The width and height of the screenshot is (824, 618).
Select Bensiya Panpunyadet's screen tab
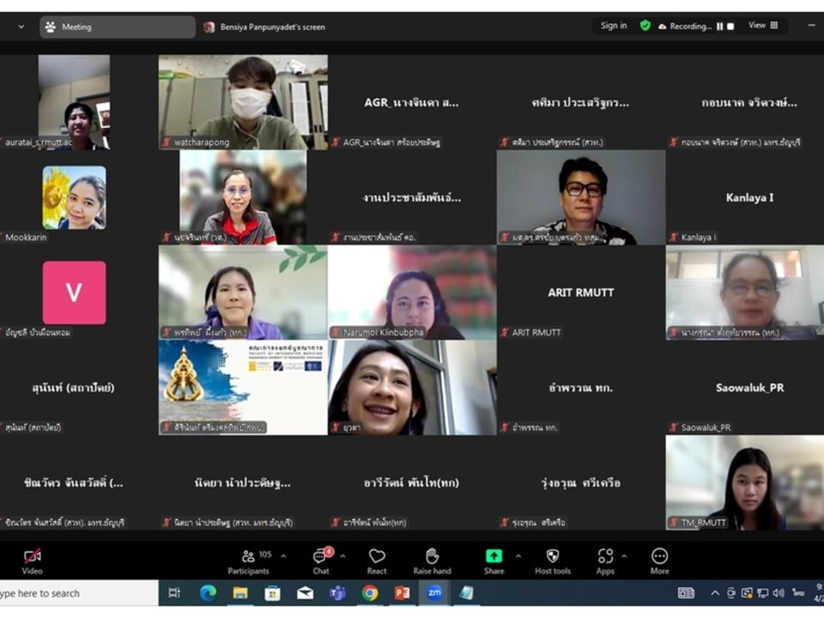pos(264,27)
